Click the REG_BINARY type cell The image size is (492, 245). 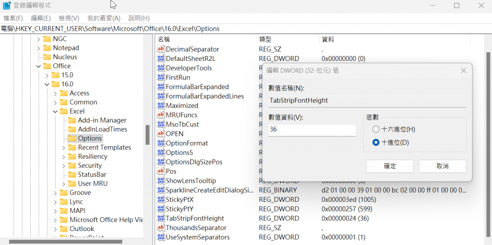[x=278, y=190]
